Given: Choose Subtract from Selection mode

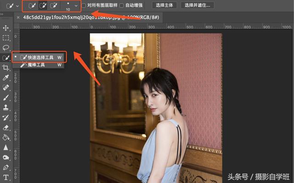Looking at the screenshot, I should pyautogui.click(x=54, y=6).
